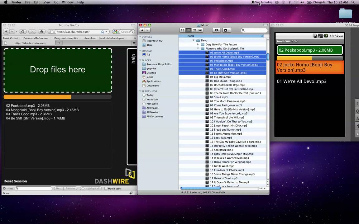Open Quick Look eye button
The width and height of the screenshot is (359, 224).
pyautogui.click(x=216, y=30)
